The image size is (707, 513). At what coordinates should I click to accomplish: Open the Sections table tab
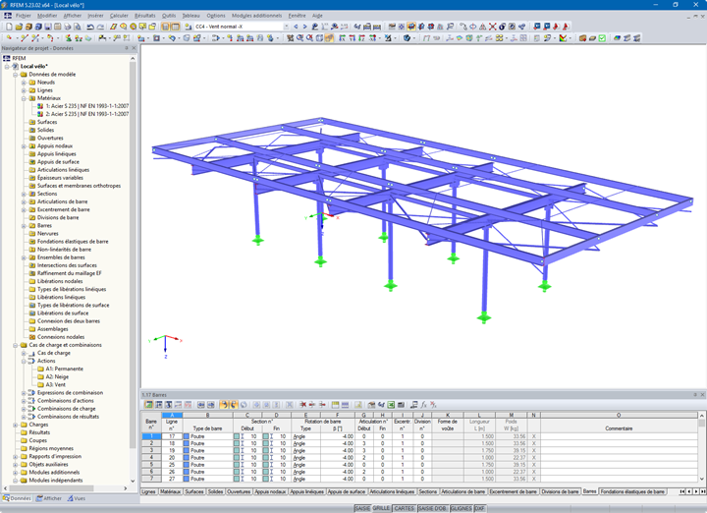(427, 491)
